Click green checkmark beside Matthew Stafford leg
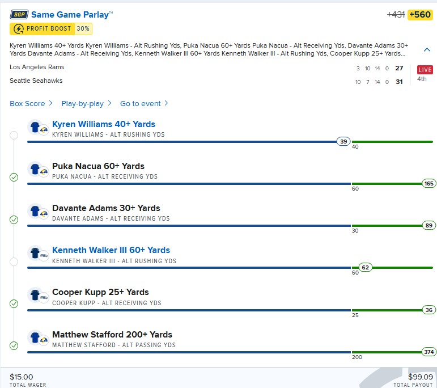Image resolution: width=437 pixels, height=388 pixels. 14,345
